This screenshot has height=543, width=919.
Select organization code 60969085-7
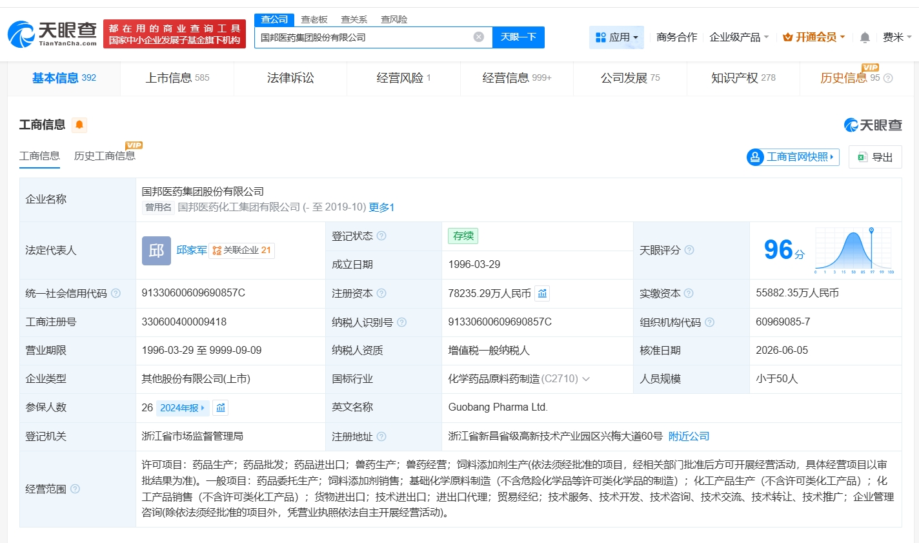pyautogui.click(x=783, y=322)
